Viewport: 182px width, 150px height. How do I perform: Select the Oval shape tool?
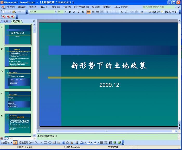tap(50, 142)
